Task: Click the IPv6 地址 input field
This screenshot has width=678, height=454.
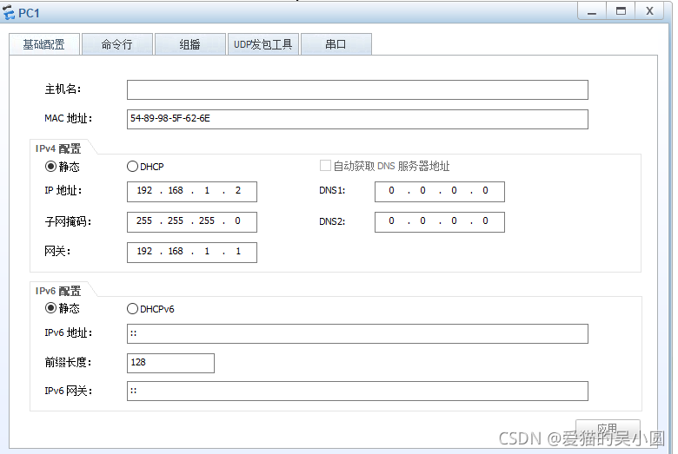Action: pyautogui.click(x=357, y=334)
